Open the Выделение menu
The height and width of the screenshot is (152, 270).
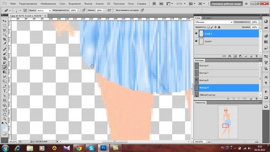click(x=75, y=4)
